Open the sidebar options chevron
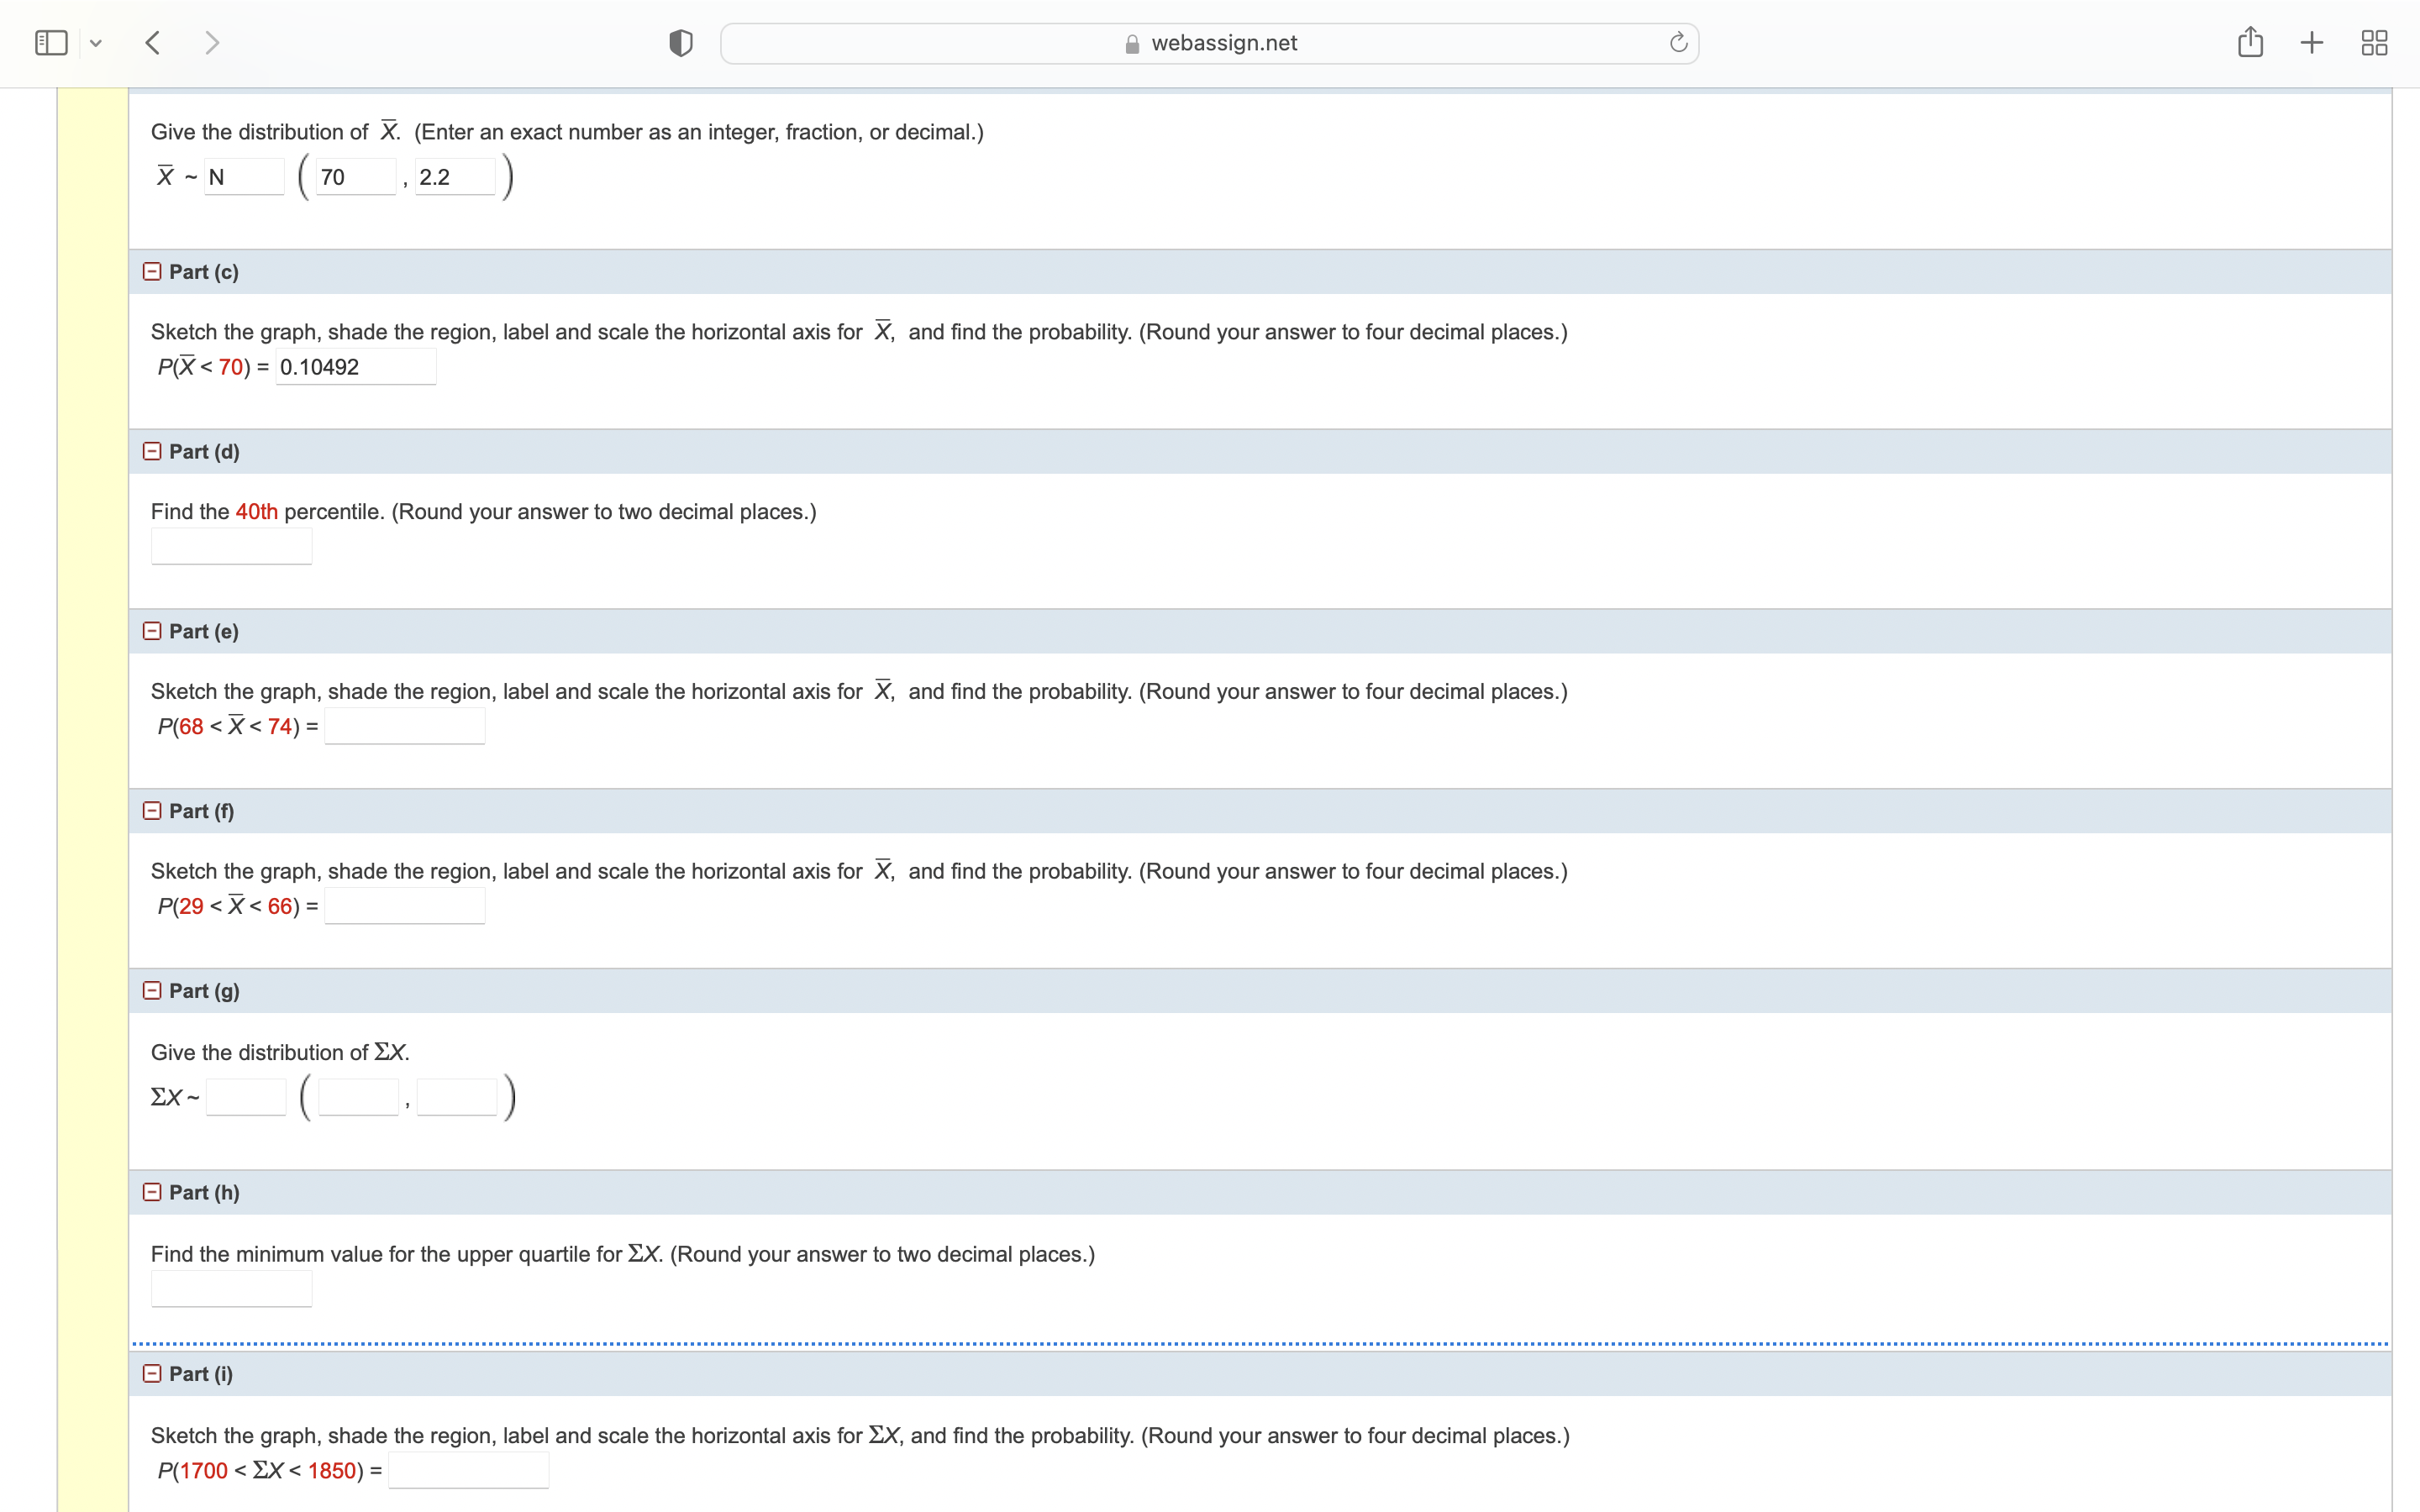The height and width of the screenshot is (1512, 2420). (x=96, y=42)
